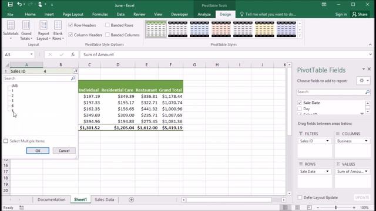Click OK in the filter popup
Screen dimensions: 376x211
[x=38, y=151]
